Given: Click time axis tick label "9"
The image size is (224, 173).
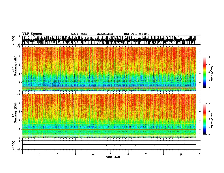Looking at the screenshot, I should (181, 154).
